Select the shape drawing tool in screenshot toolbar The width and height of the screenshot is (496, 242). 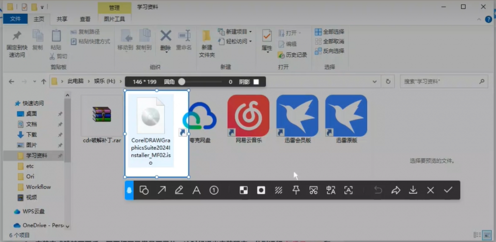coord(144,190)
